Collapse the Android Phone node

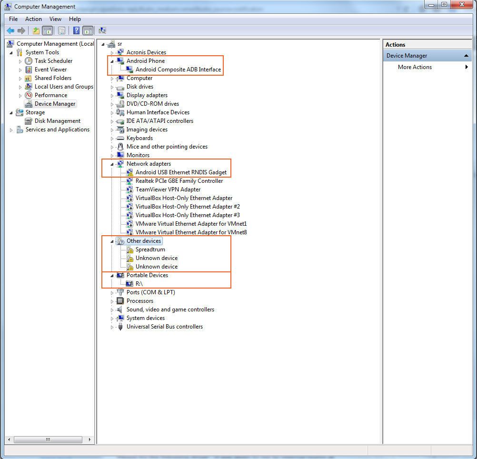point(112,61)
